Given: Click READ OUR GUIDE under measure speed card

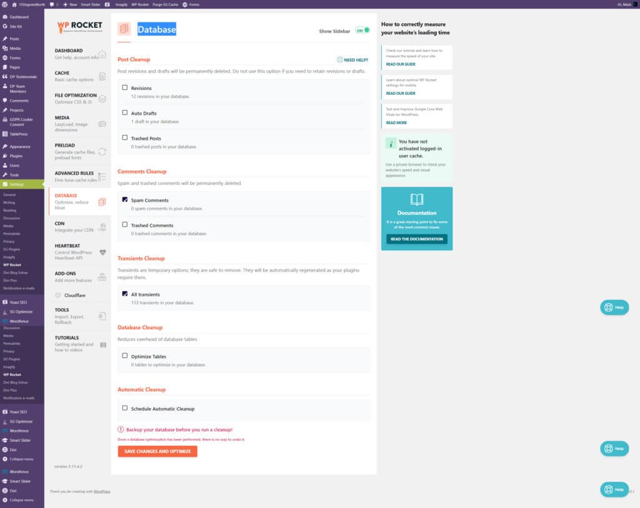Looking at the screenshot, I should (x=401, y=64).
